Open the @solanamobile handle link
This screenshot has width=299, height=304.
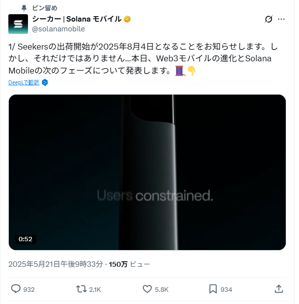click(58, 29)
